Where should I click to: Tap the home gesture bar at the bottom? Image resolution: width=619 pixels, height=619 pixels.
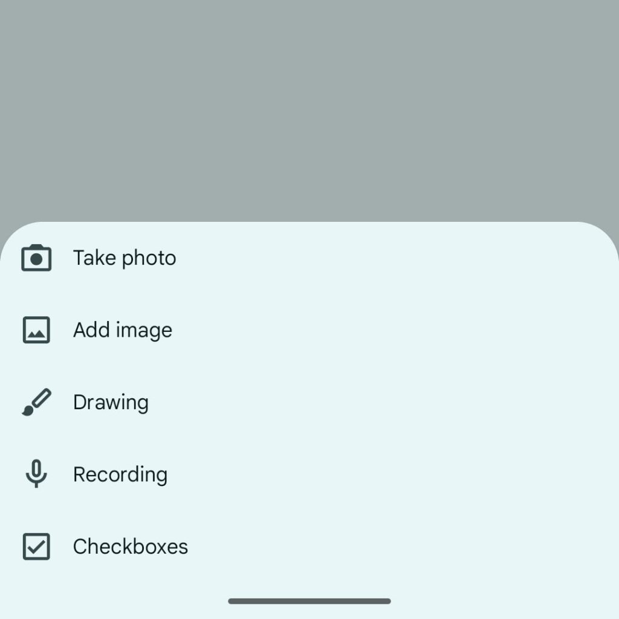point(309,601)
